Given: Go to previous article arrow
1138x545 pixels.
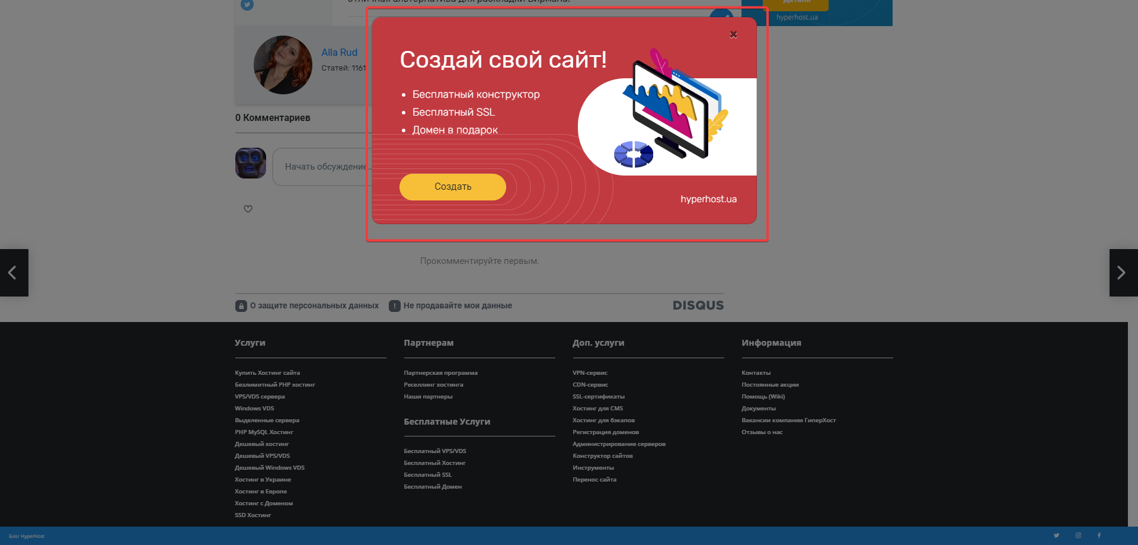Looking at the screenshot, I should [x=14, y=273].
